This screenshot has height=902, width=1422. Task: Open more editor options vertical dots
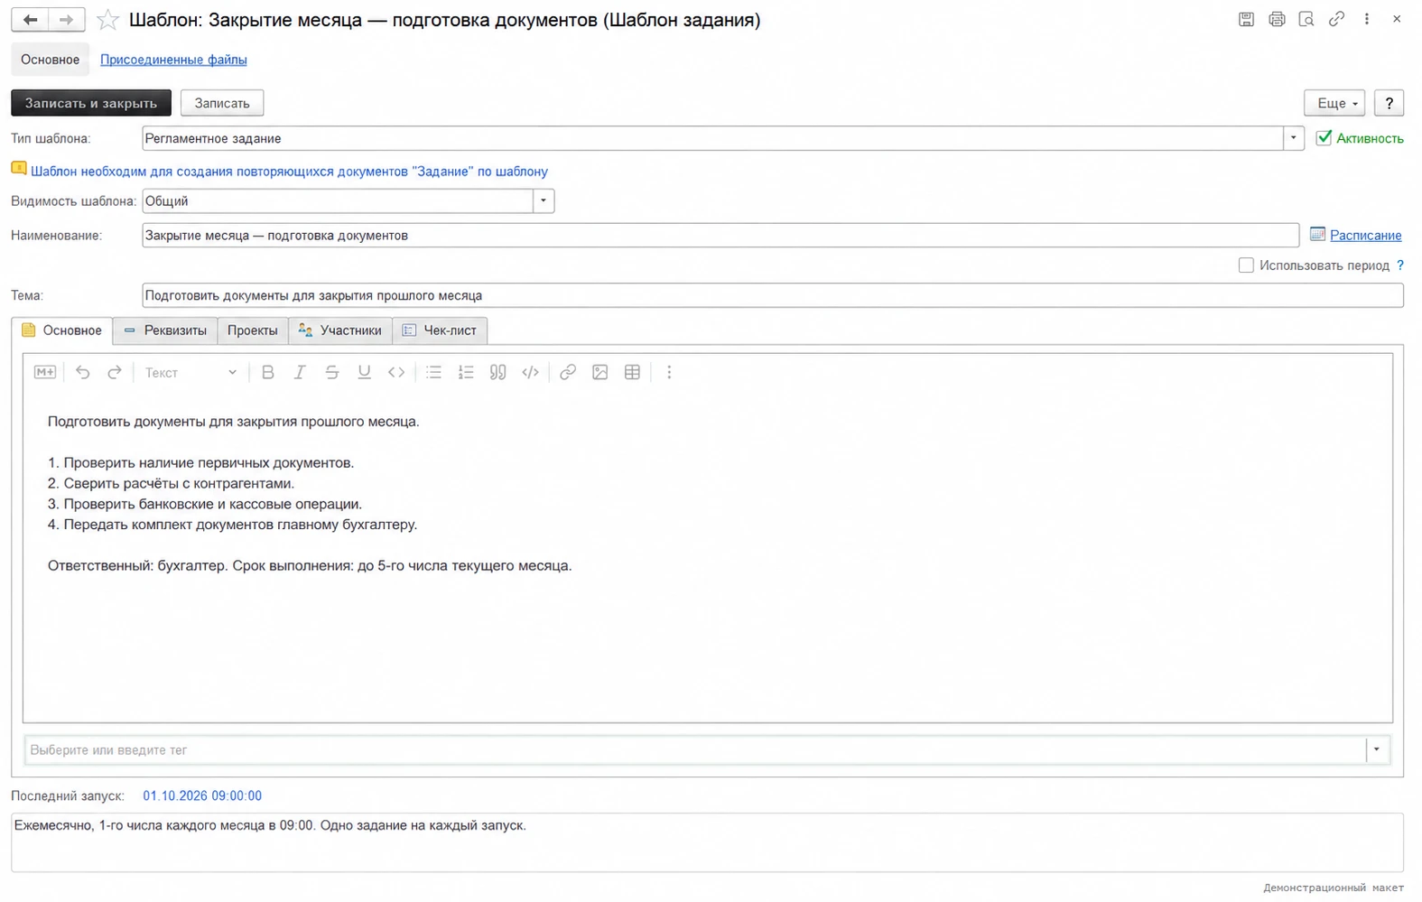tap(669, 372)
